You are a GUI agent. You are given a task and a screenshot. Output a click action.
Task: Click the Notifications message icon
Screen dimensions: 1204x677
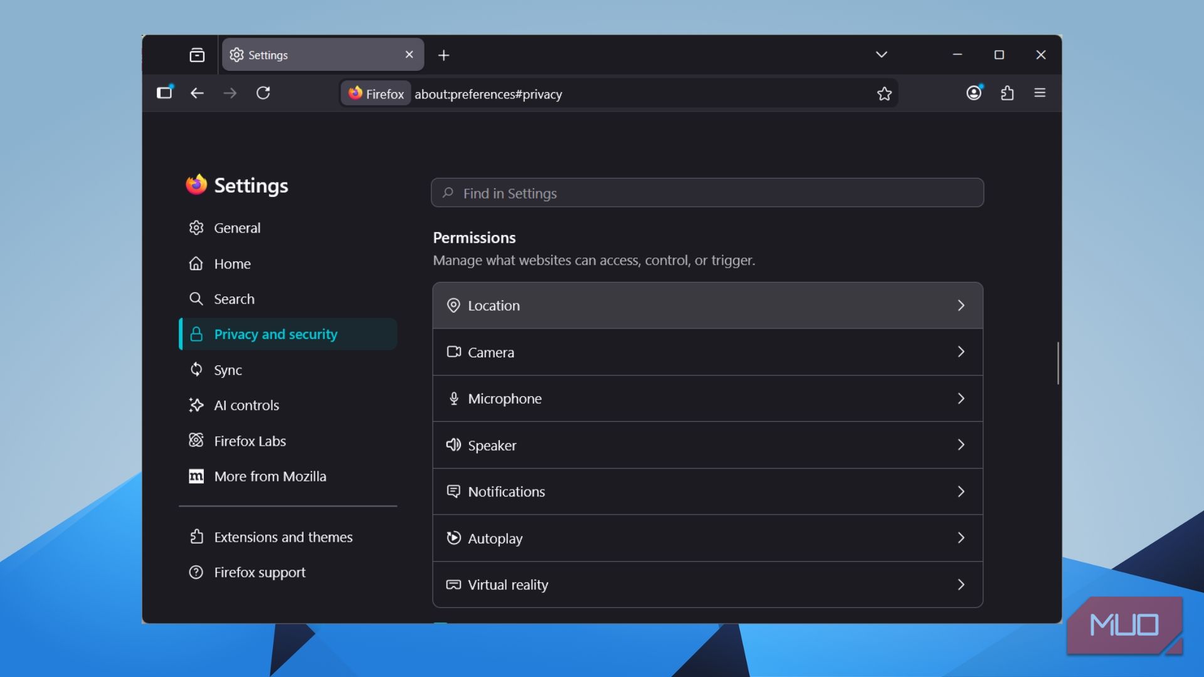pos(453,491)
